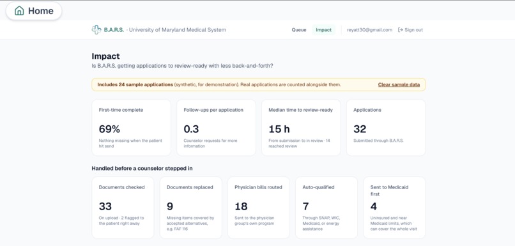Click the reyatt30@gmail.com account email
Viewport: 515px width, 246px height.
pyautogui.click(x=369, y=30)
